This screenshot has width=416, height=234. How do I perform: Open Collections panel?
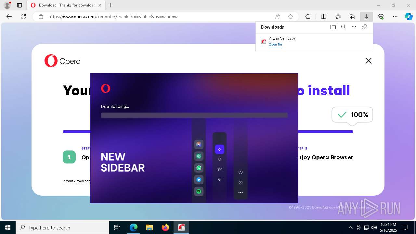[x=352, y=17]
